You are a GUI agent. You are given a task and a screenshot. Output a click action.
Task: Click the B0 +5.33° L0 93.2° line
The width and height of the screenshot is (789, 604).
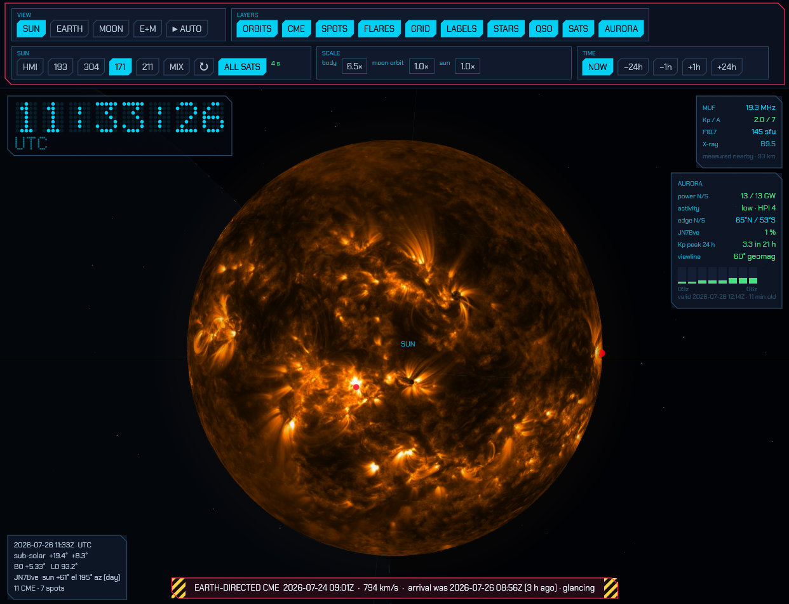[x=46, y=566]
